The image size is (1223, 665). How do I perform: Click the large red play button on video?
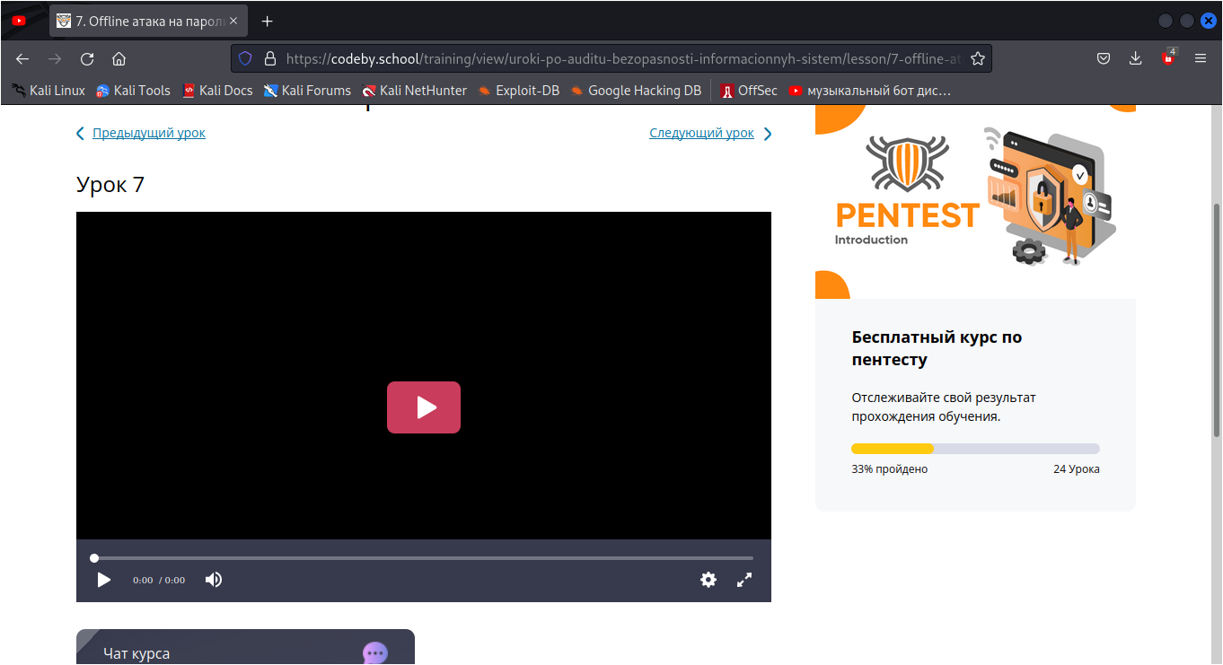pyautogui.click(x=423, y=407)
